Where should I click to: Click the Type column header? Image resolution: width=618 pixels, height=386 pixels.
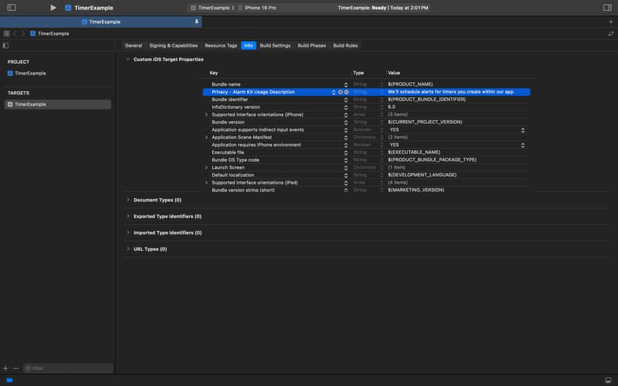coord(358,73)
